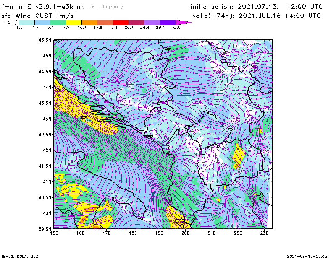Choose the light purple legend swatch above 24.4

[152, 22]
